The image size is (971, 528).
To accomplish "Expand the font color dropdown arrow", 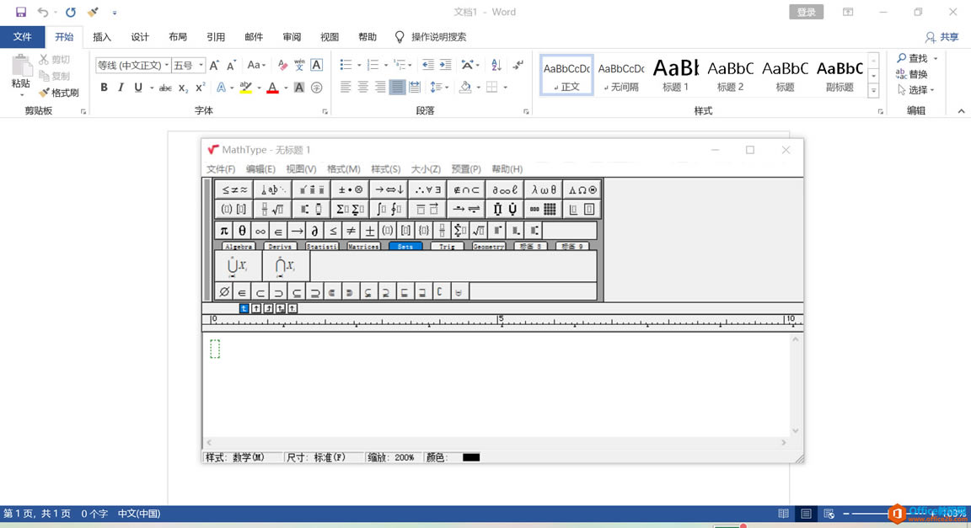I will [x=286, y=88].
